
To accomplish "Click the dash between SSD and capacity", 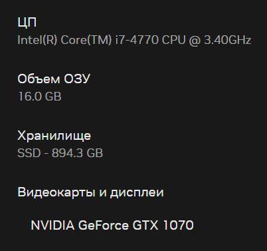I will pyautogui.click(x=46, y=154).
